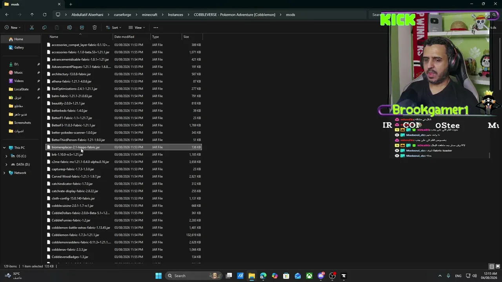The width and height of the screenshot is (502, 282).
Task: Rename the selected file via the toolbar Rename icon
Action: 69,27
